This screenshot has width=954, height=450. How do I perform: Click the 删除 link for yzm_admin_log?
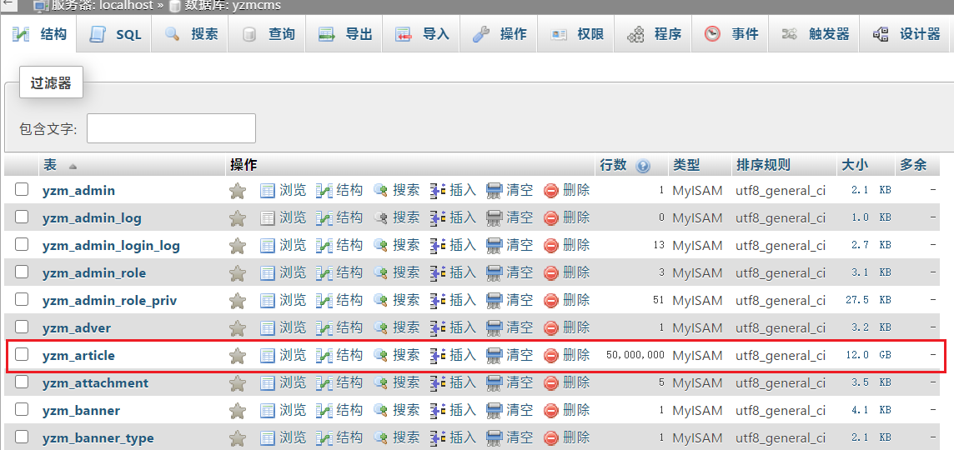[x=575, y=218]
